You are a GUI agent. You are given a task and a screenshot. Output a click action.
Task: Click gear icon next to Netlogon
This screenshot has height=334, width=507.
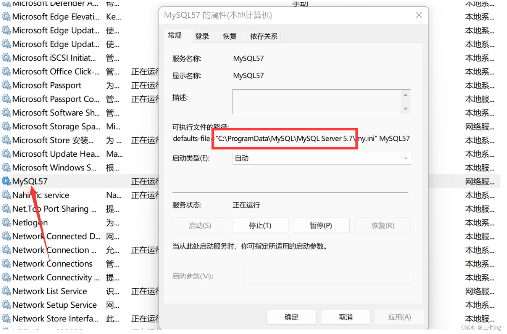pyautogui.click(x=6, y=223)
